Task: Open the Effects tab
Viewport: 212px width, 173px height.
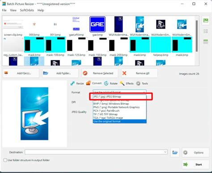Action: click(x=127, y=83)
